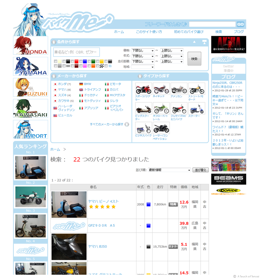Tick the checkbox for cream color filter

click(x=56, y=61)
